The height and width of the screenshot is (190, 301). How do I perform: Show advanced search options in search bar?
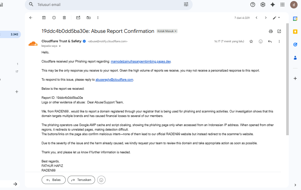tap(186, 5)
